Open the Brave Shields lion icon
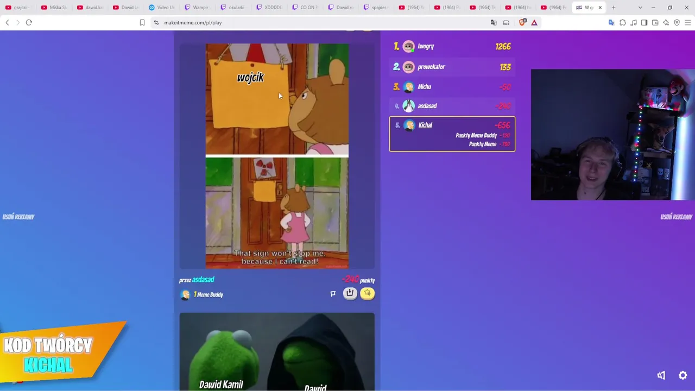Screen dimensions: 695x391 [522, 22]
